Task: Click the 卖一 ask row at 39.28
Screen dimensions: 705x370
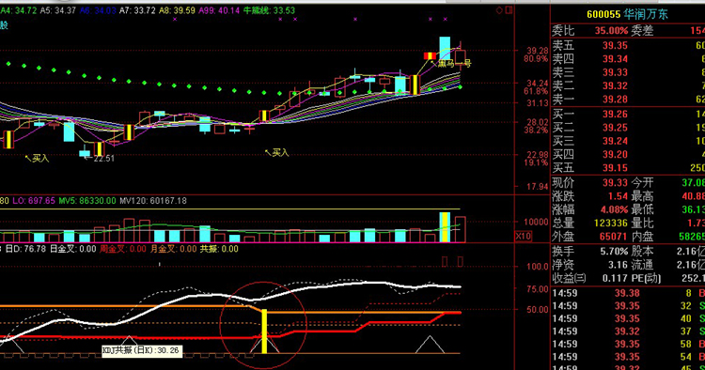Action: click(628, 99)
